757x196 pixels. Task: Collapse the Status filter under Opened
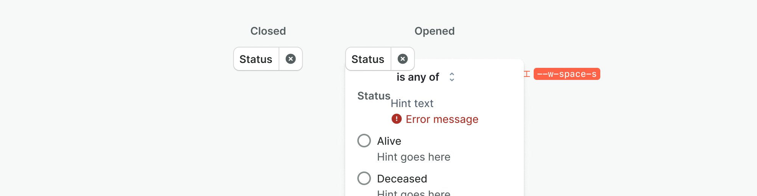pyautogui.click(x=368, y=59)
